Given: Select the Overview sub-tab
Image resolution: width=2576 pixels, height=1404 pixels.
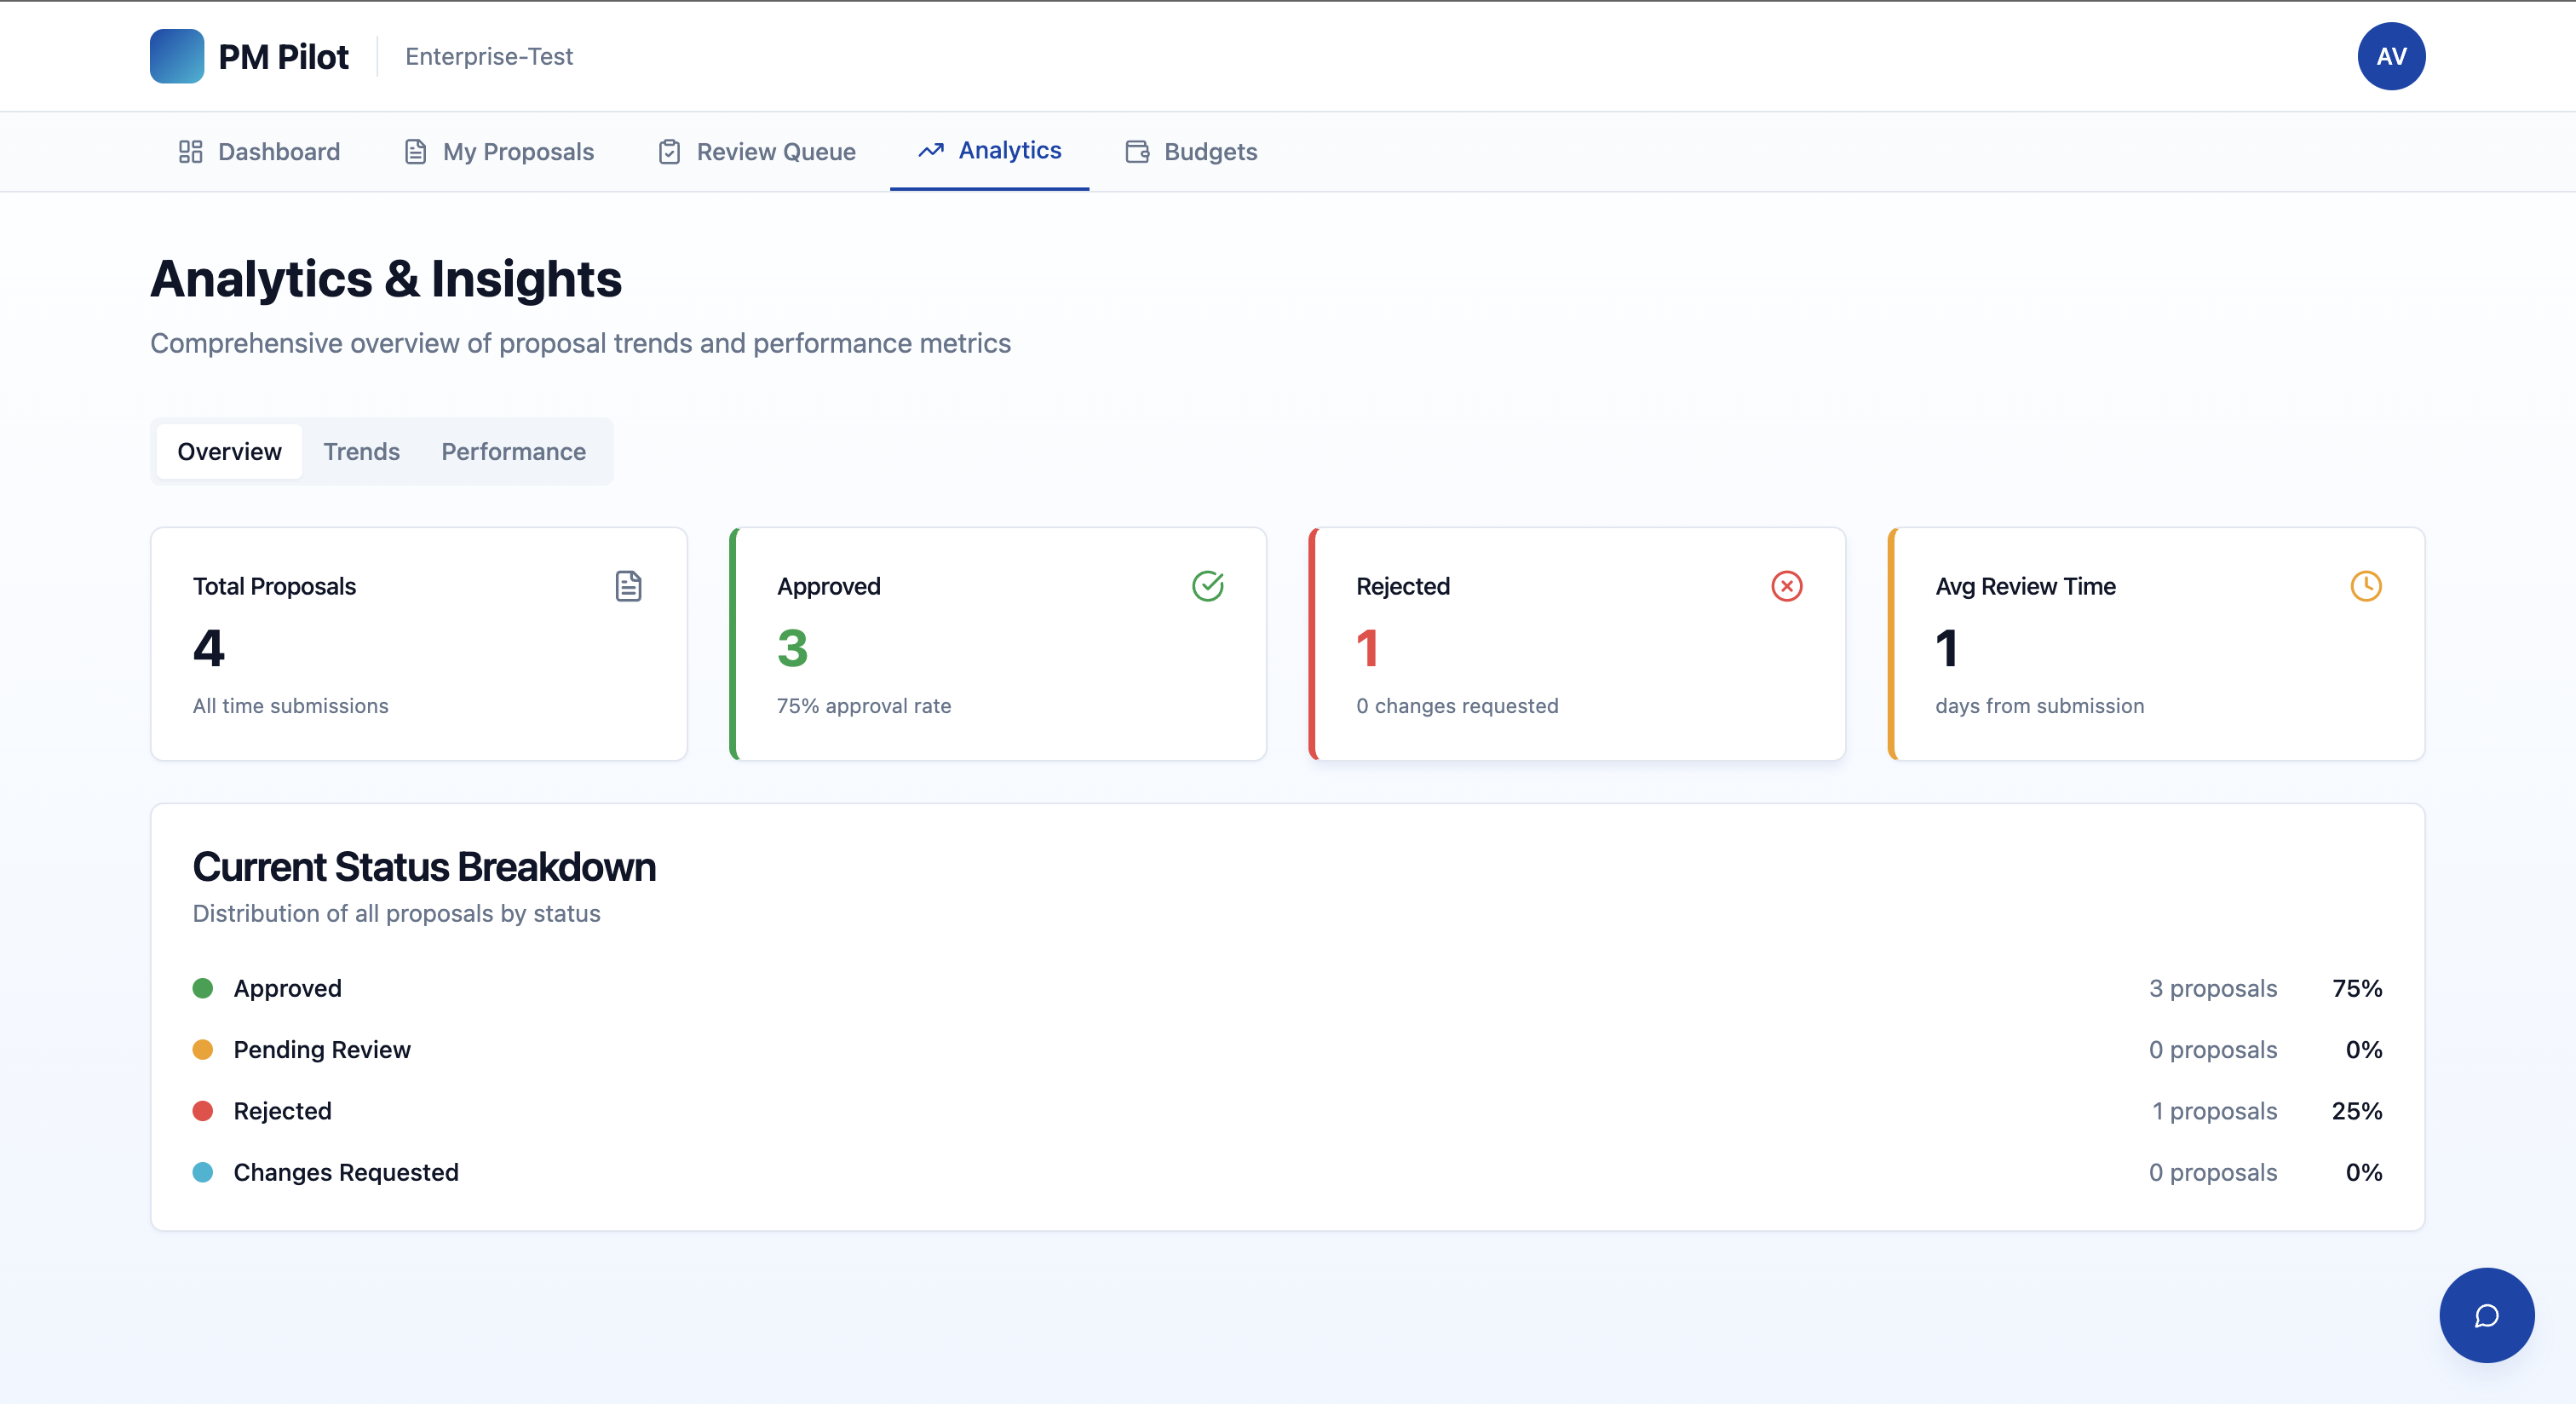Looking at the screenshot, I should click(229, 452).
